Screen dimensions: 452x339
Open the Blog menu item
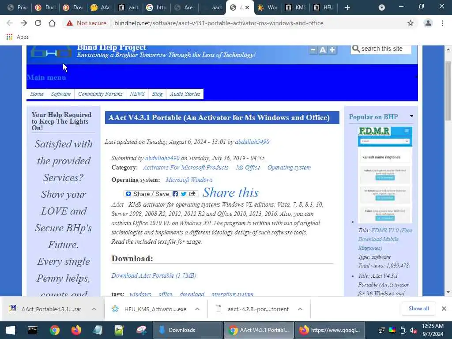157,94
